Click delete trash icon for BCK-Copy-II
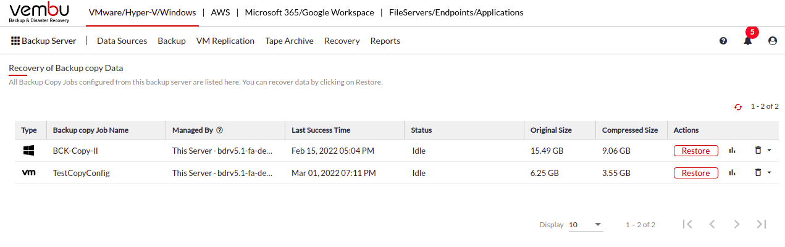The image size is (785, 247). [758, 150]
